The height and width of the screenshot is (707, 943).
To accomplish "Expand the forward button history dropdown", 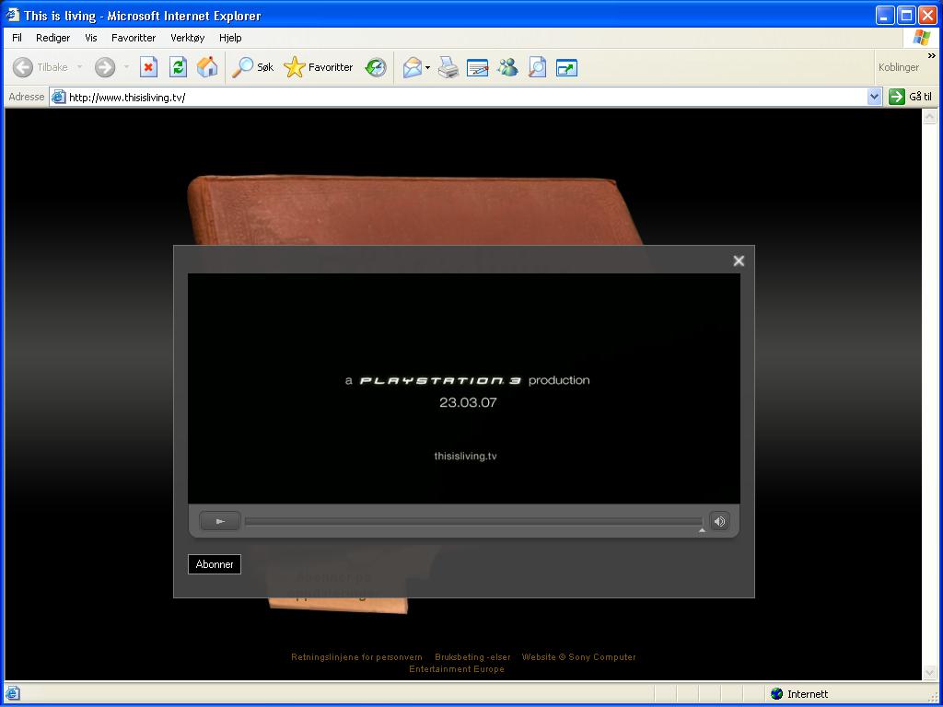I will pos(126,67).
